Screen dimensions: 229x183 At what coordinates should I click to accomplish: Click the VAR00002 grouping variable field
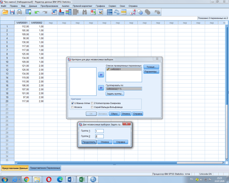pyautogui.click(x=124, y=89)
